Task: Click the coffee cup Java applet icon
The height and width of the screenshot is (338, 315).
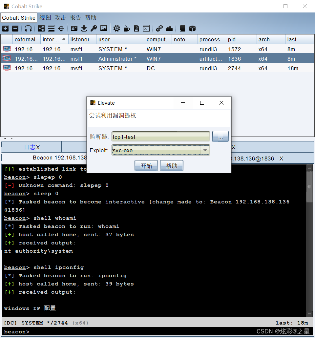Action: click(127, 29)
